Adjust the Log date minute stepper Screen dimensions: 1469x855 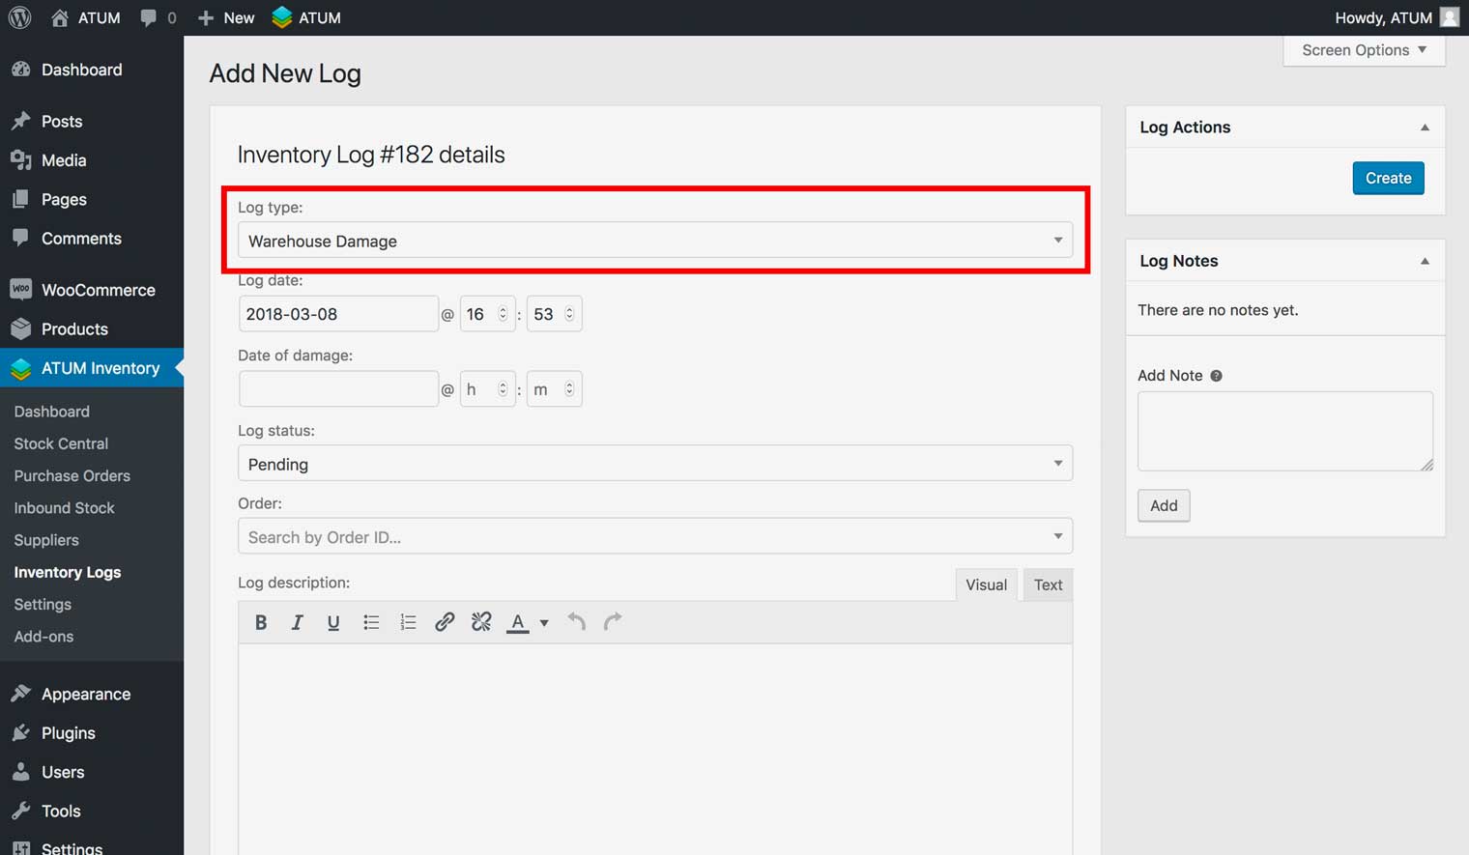click(569, 314)
